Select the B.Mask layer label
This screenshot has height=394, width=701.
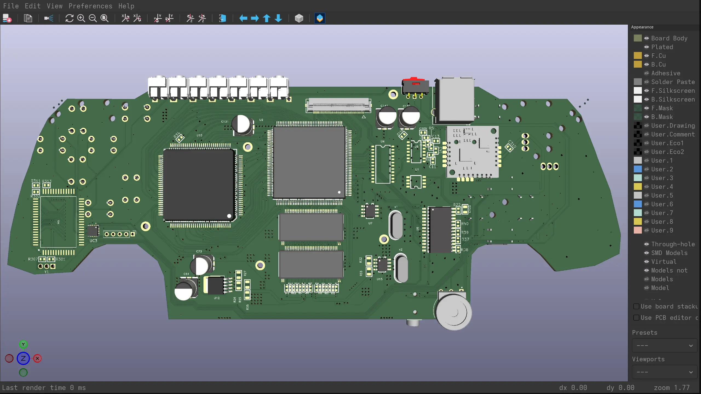(x=662, y=117)
